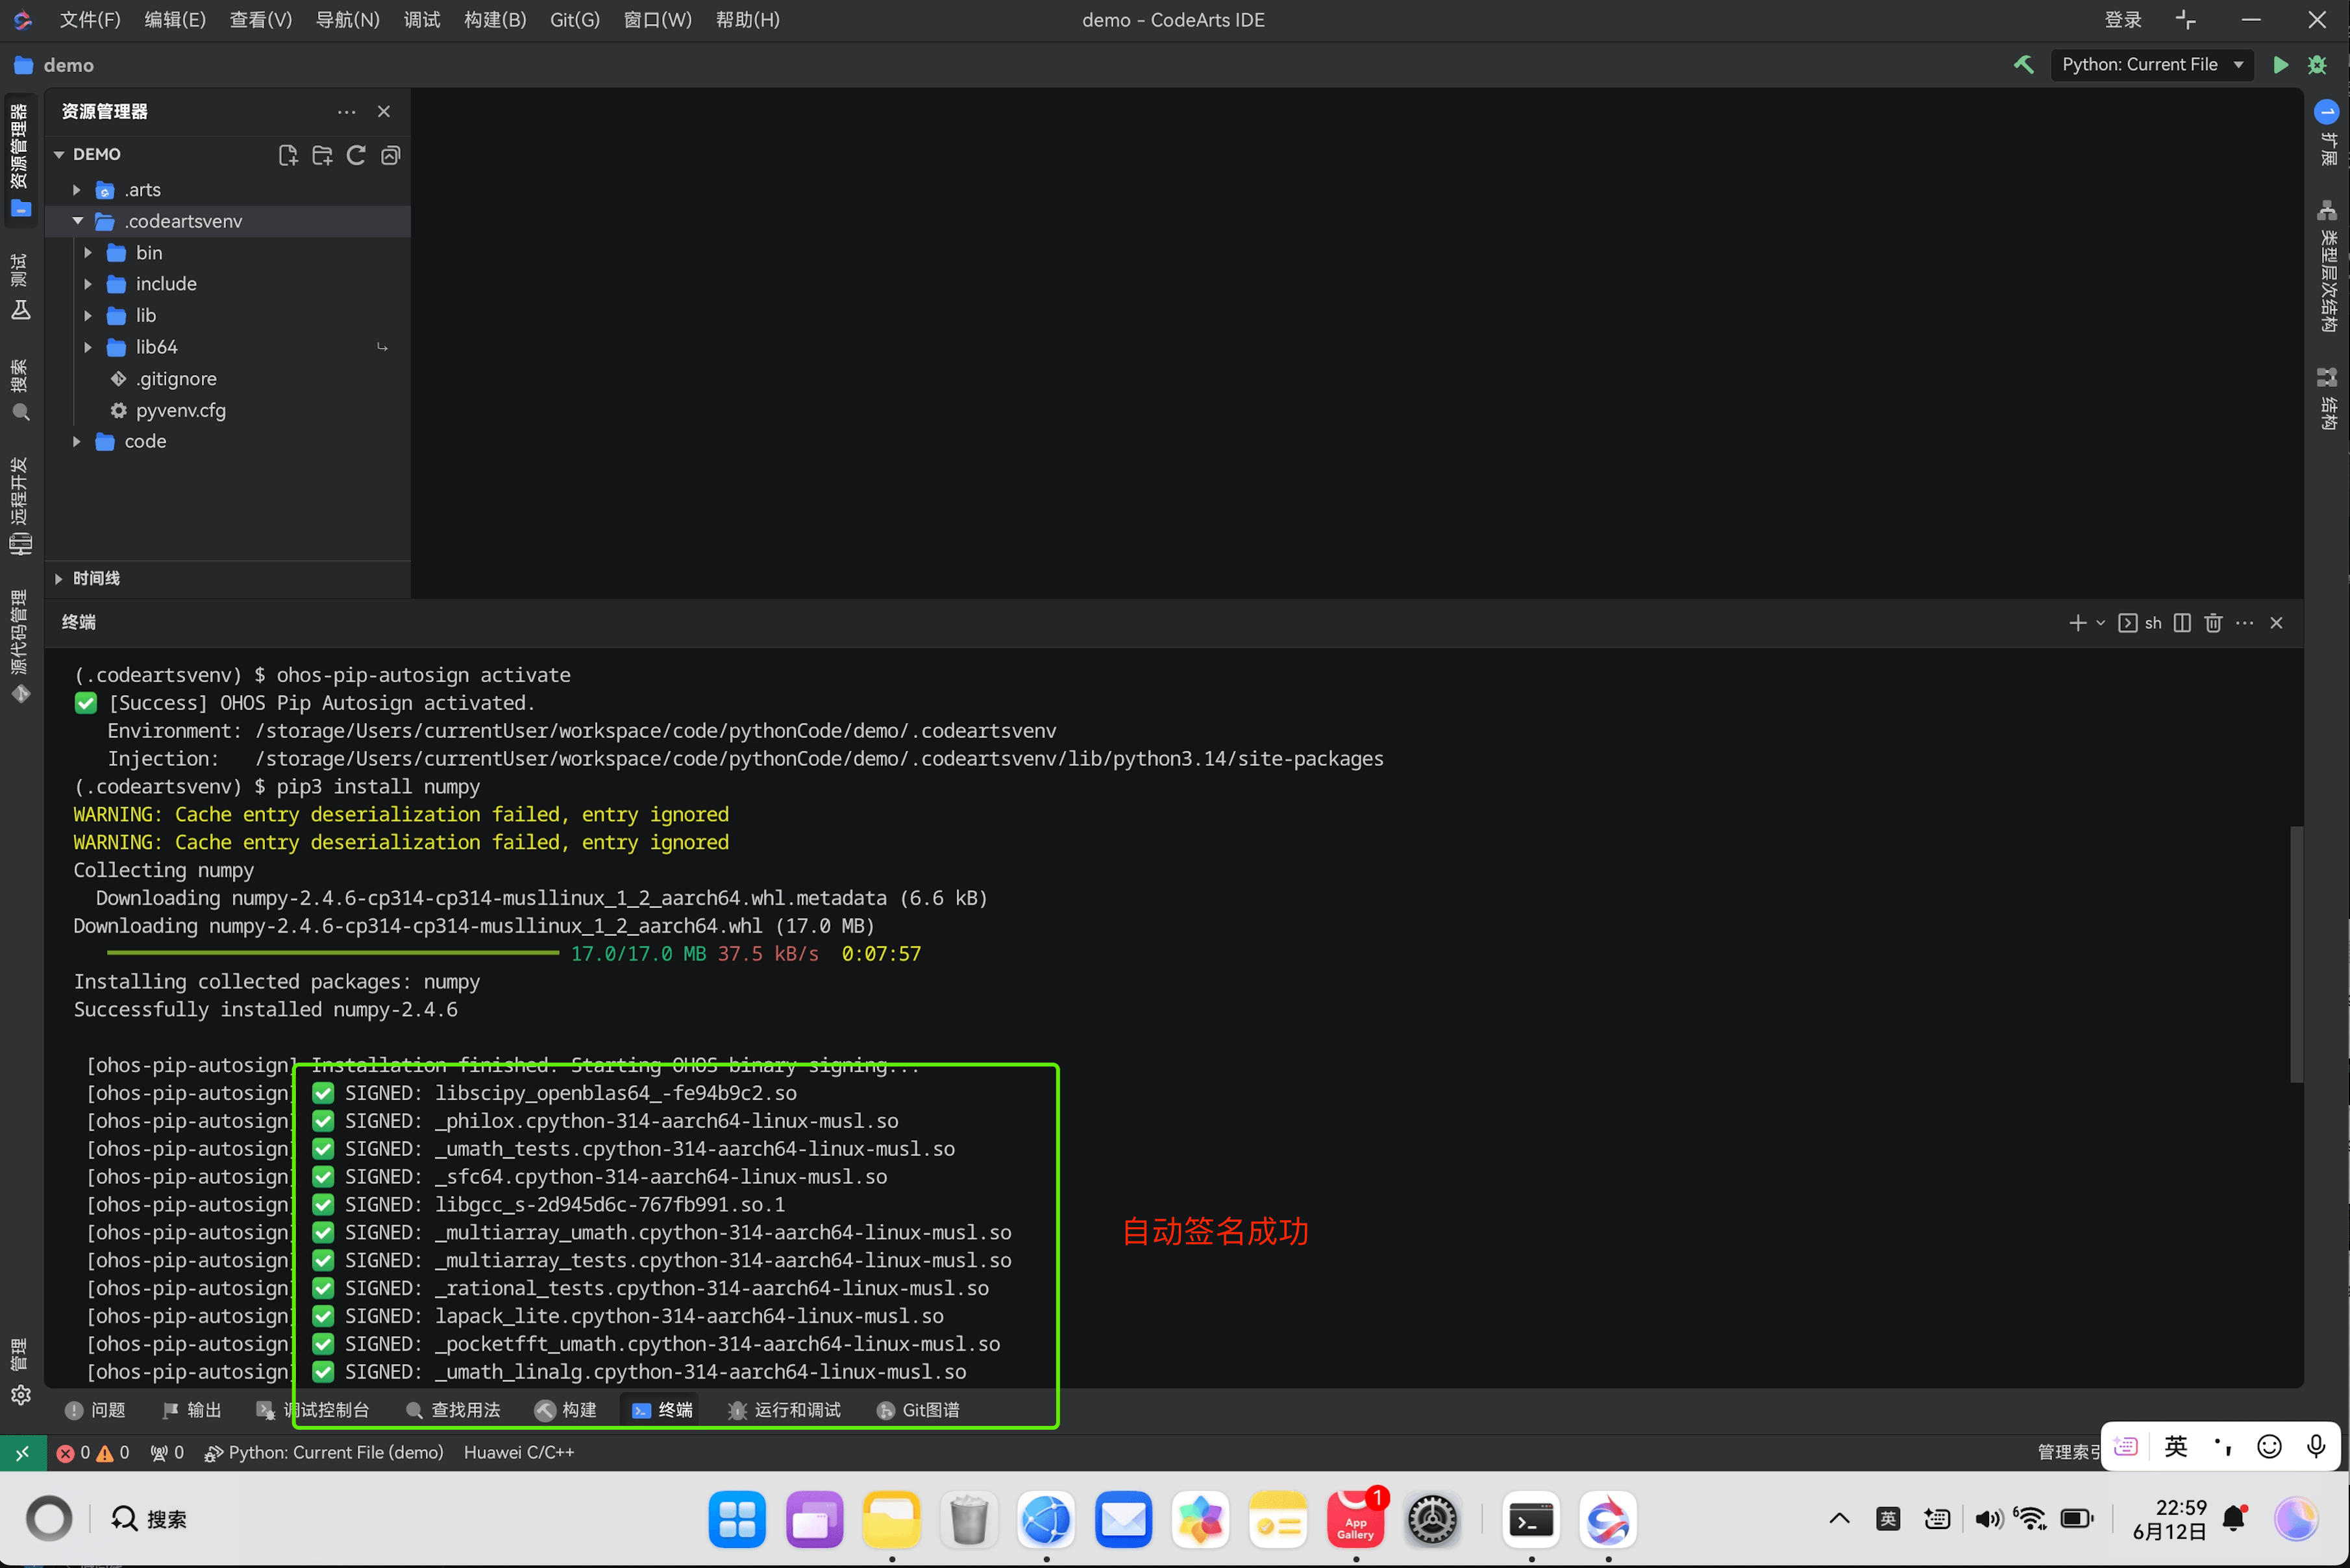Refresh the DEMO explorer tree

pos(356,155)
